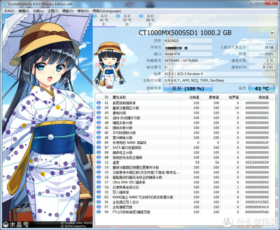Open the 编辑(E) menu
The width and height of the screenshot is (280, 230).
24,11
